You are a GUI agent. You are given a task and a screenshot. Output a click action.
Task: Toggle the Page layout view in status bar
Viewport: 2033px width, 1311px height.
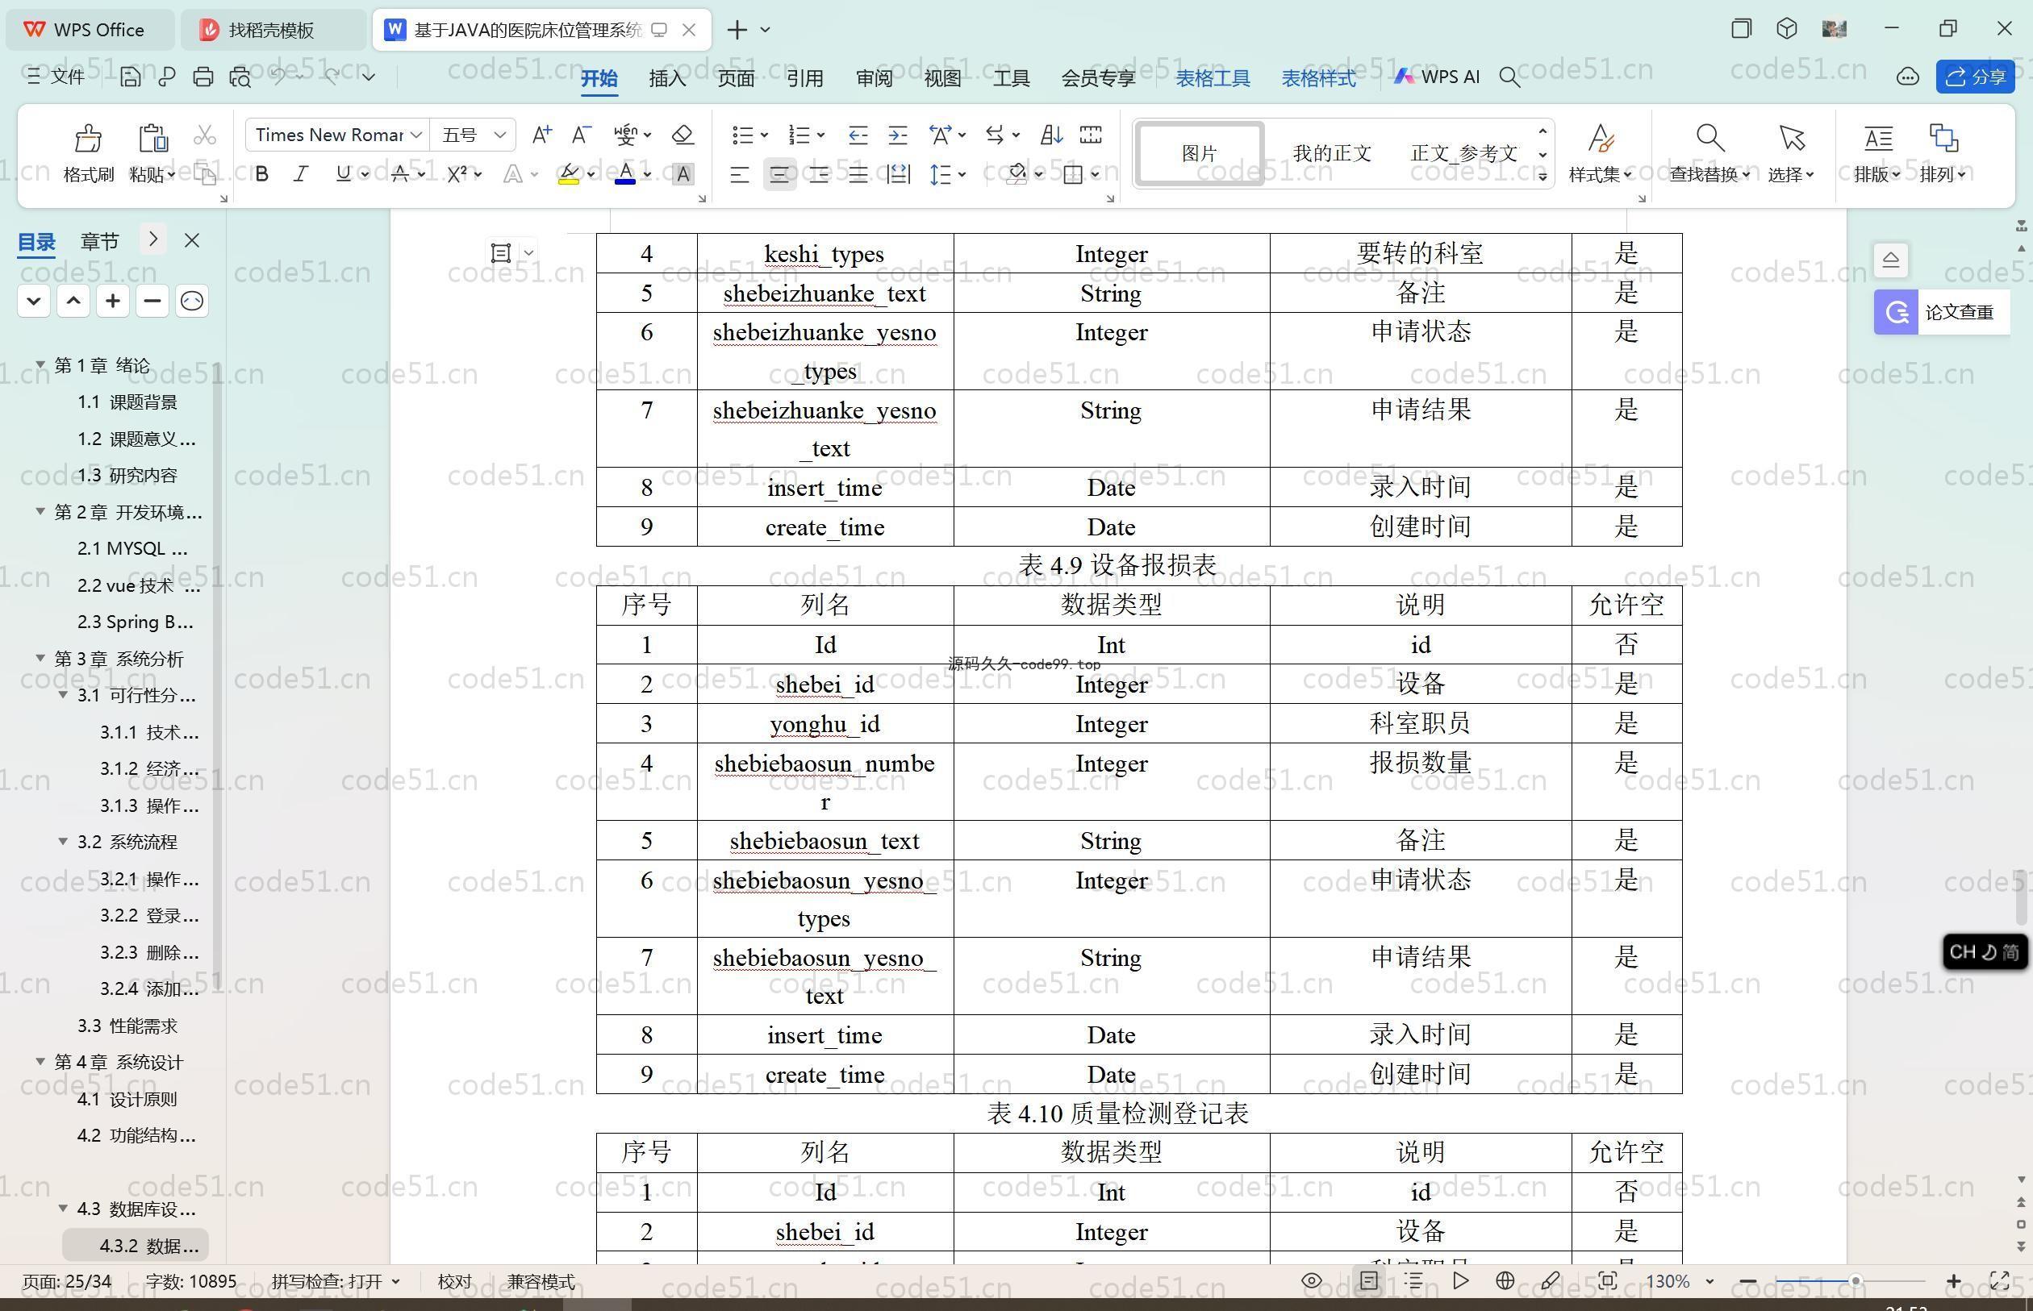click(1369, 1280)
